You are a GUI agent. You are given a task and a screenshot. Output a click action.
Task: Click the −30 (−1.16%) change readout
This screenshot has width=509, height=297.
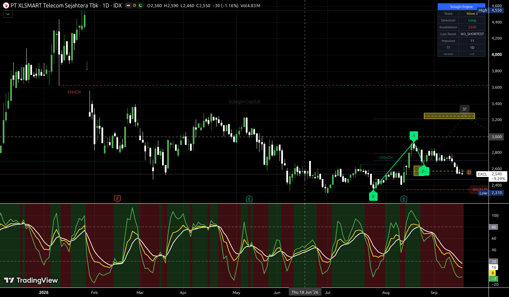[225, 5]
